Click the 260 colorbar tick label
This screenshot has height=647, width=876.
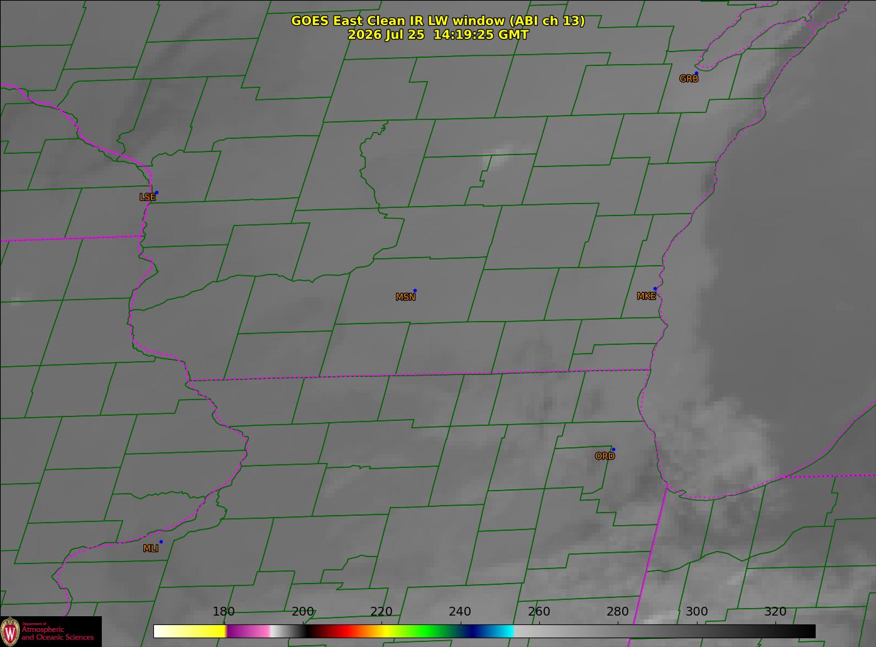539,612
